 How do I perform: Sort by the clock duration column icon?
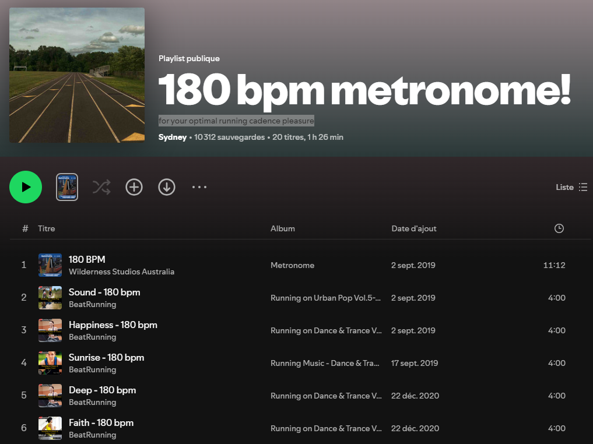(559, 228)
